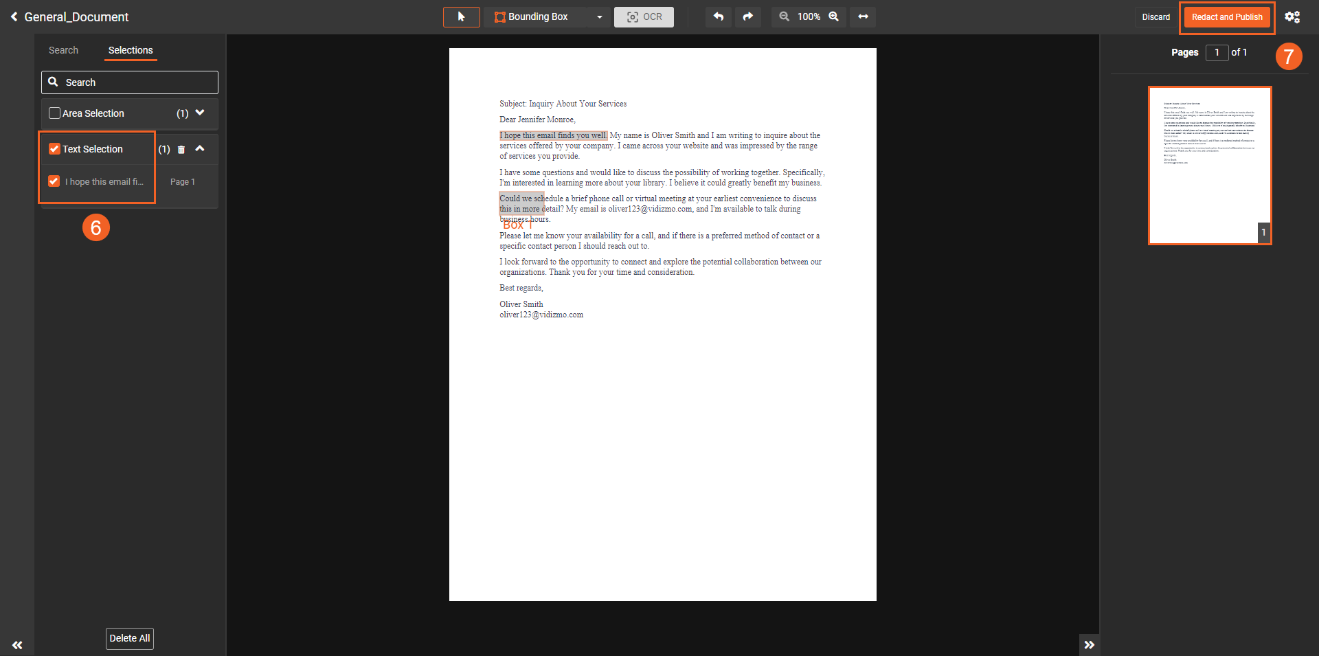Uncheck the Text Selection checkbox
Viewport: 1319px width, 656px height.
(55, 149)
